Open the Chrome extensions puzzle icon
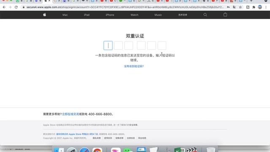 254,7
